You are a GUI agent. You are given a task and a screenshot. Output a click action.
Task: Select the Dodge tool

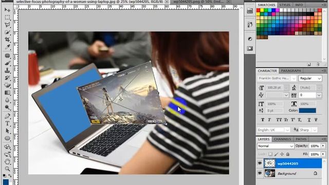(7, 107)
